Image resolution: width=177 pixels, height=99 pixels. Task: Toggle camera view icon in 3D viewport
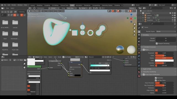[134, 31]
